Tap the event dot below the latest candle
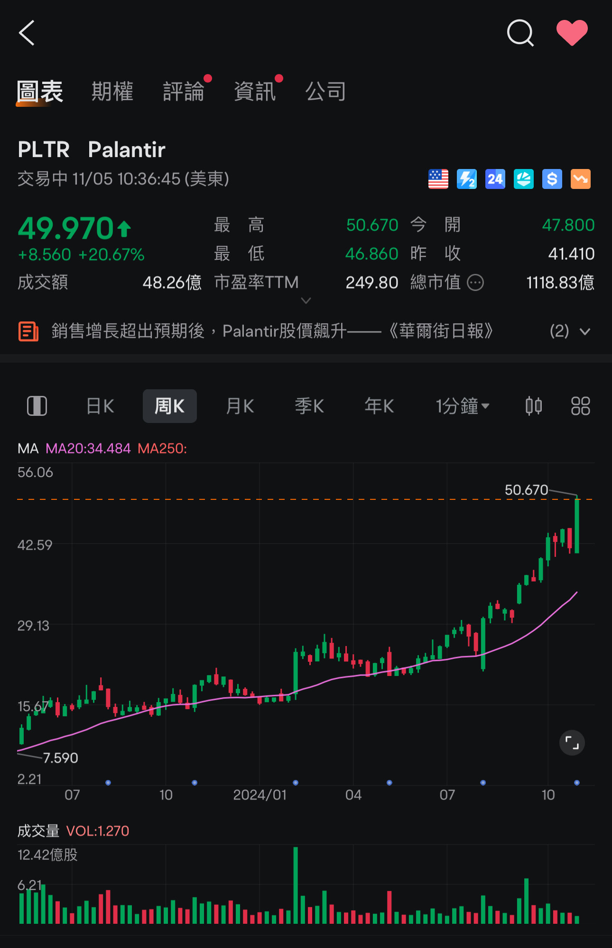The height and width of the screenshot is (948, 612). tap(577, 783)
